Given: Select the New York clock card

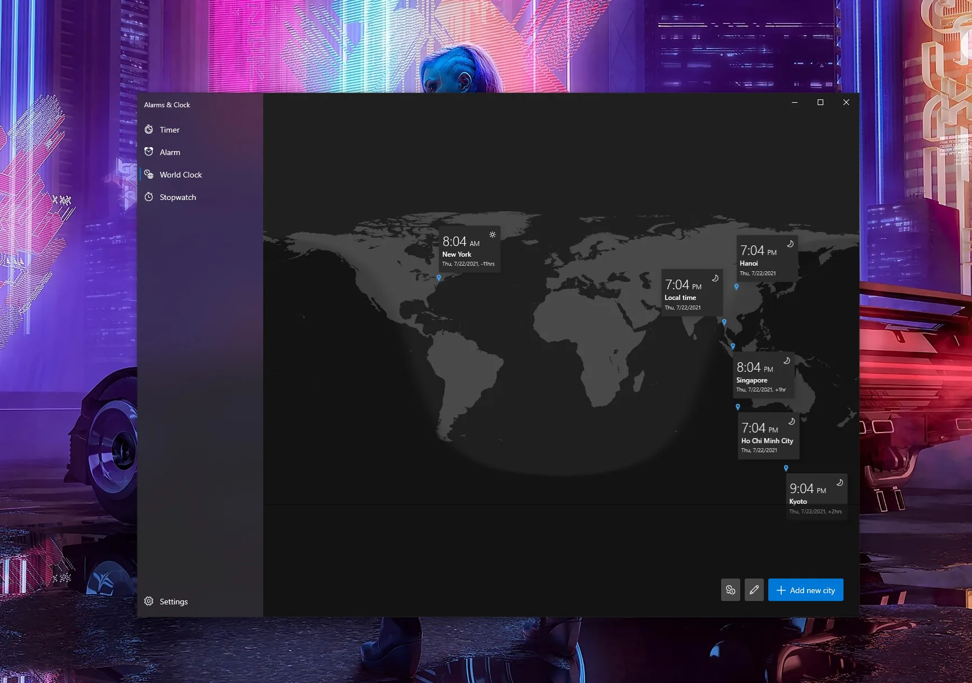Looking at the screenshot, I should tap(469, 249).
